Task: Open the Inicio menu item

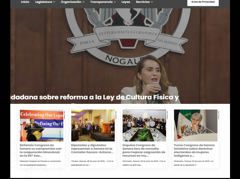Action: (25, 2)
